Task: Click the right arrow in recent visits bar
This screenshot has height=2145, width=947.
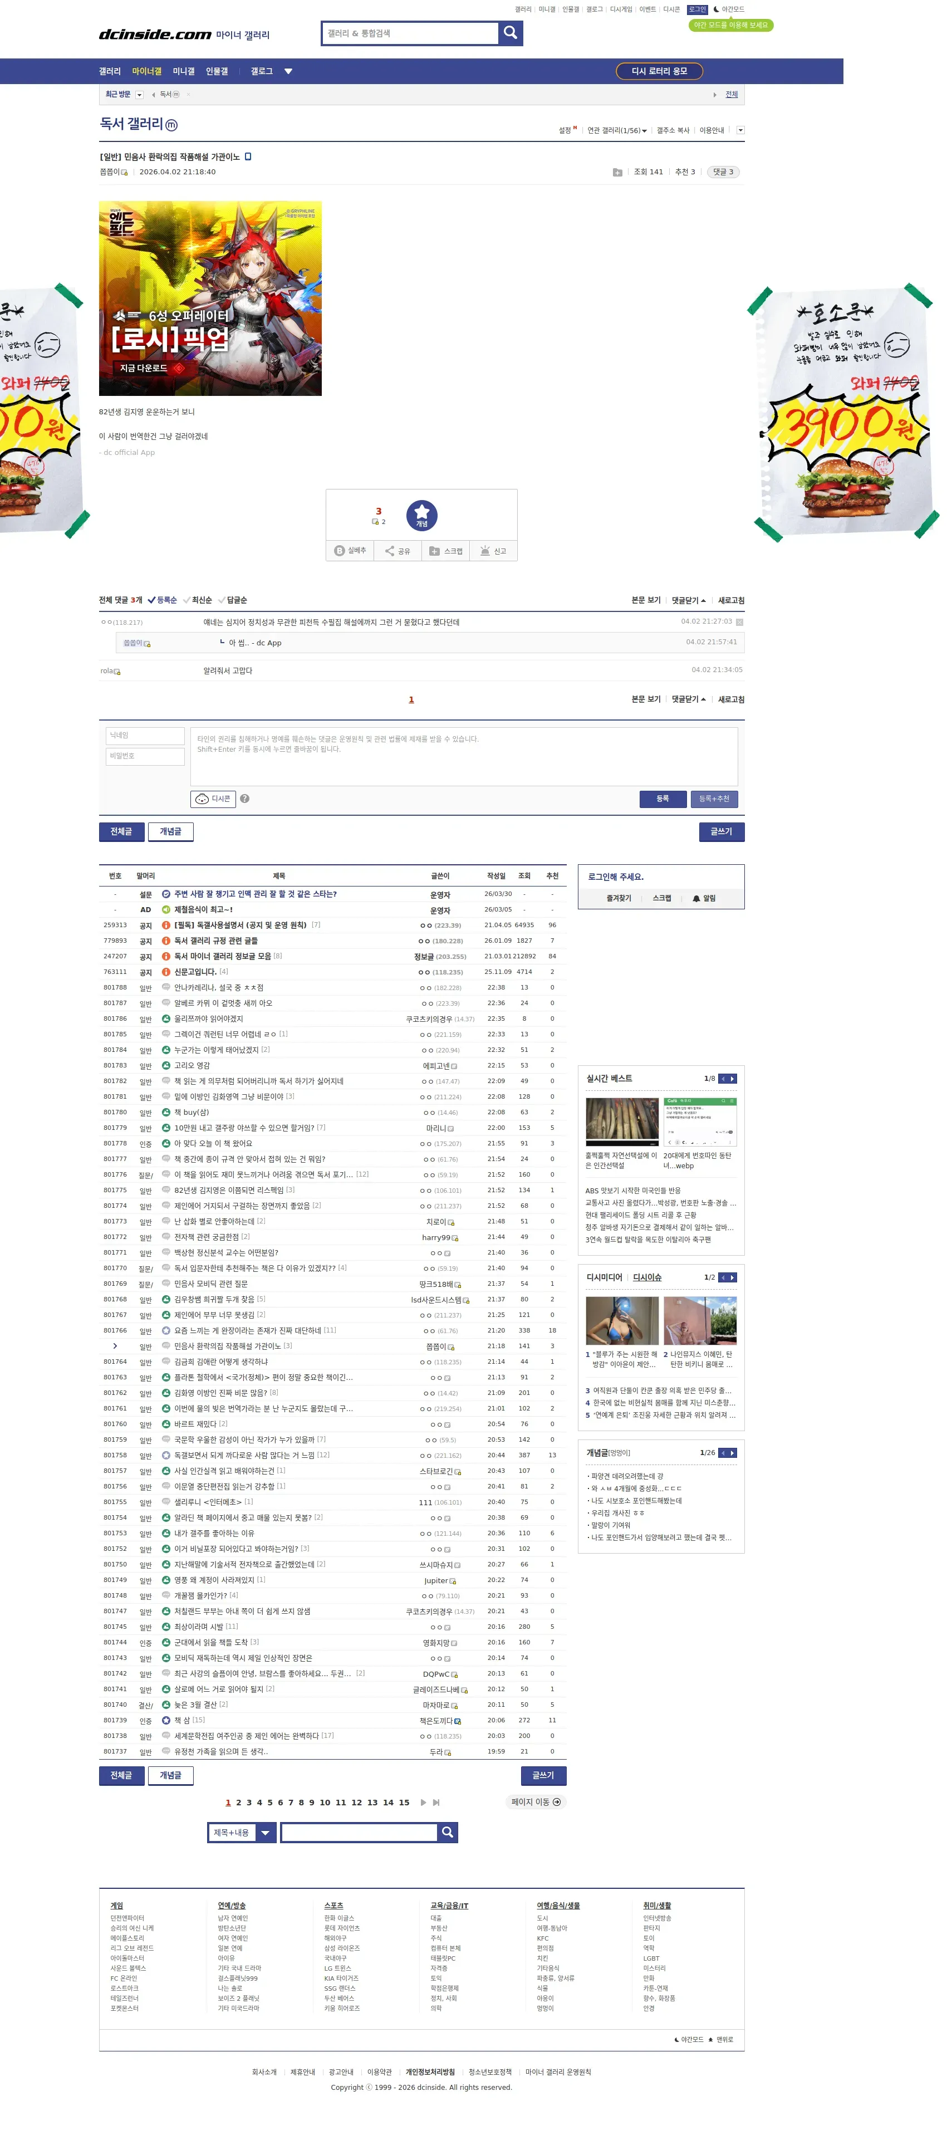Action: [x=715, y=95]
